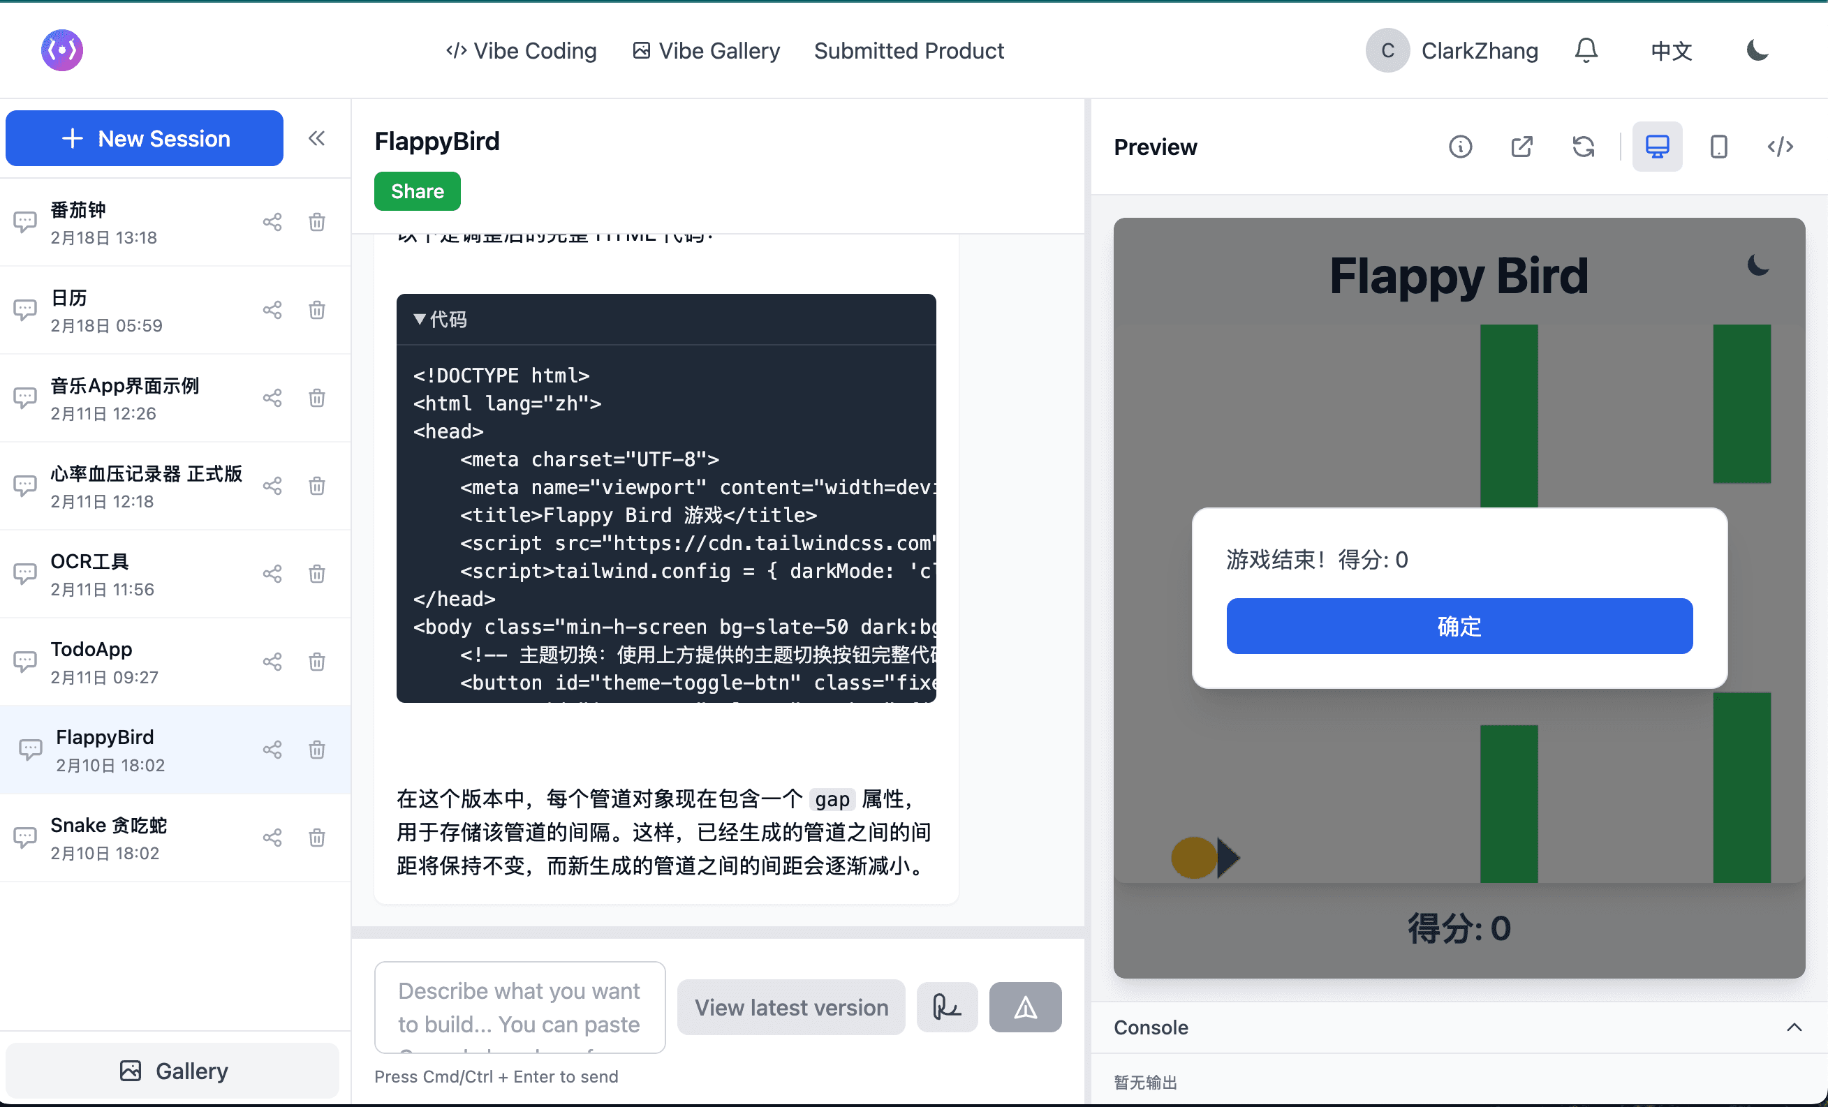The image size is (1828, 1107).
Task: Start a New Session
Action: 144,138
